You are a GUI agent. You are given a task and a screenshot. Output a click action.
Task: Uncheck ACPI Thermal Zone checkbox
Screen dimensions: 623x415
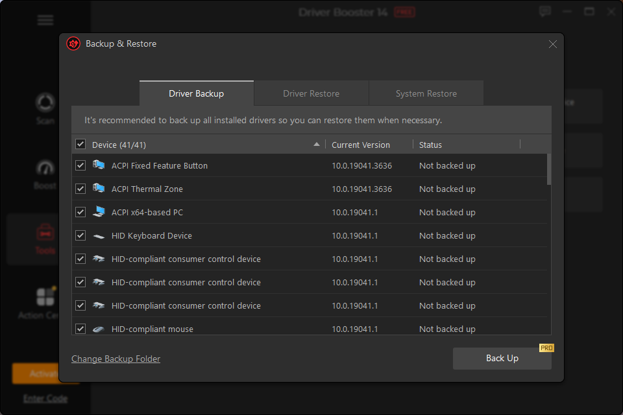[x=80, y=189]
